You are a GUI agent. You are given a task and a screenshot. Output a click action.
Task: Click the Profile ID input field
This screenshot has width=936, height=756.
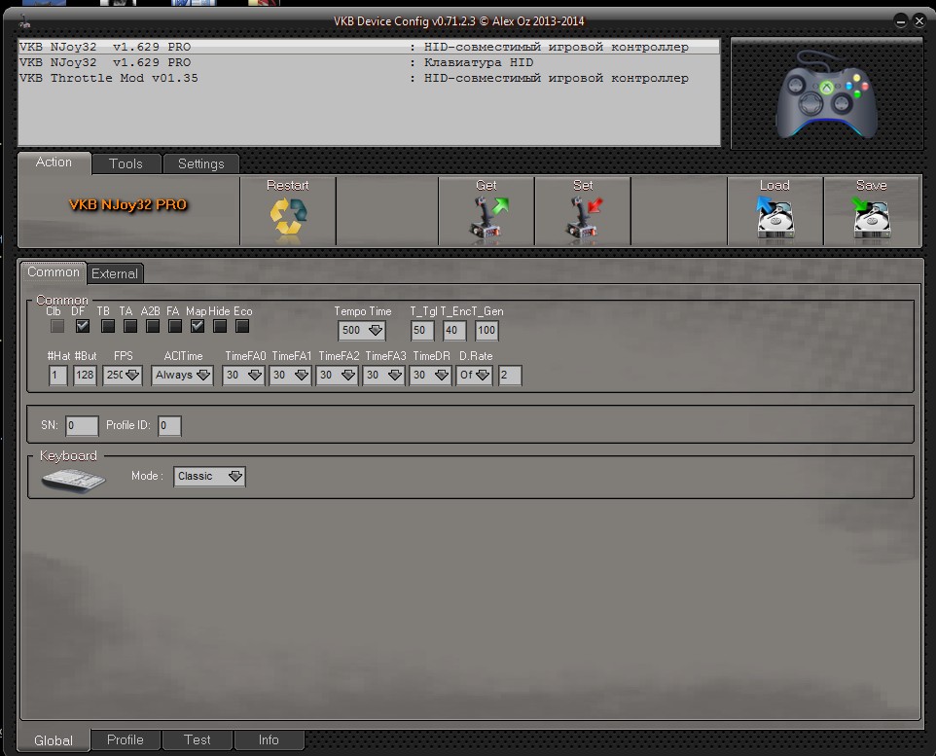click(169, 426)
